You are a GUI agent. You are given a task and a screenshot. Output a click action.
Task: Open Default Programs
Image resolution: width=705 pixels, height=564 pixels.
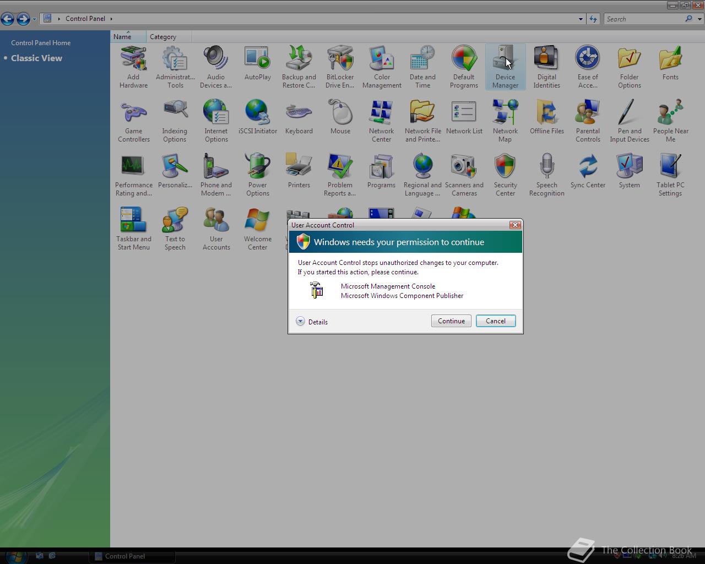464,67
